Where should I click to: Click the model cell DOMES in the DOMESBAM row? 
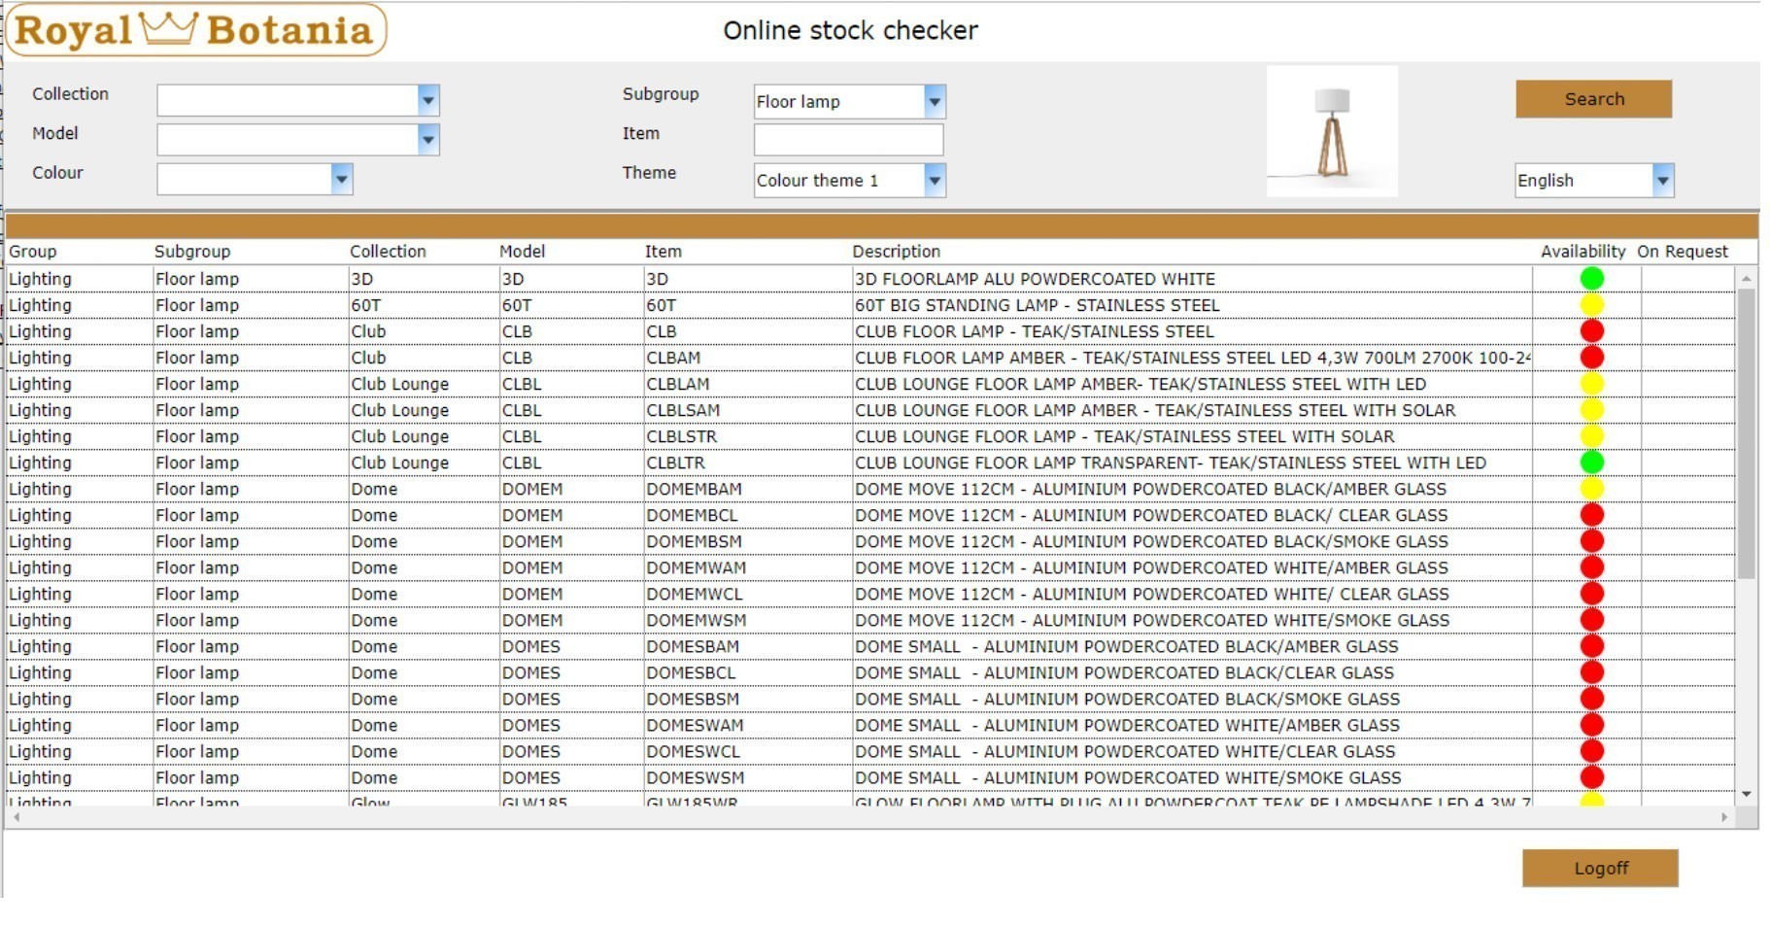point(531,646)
